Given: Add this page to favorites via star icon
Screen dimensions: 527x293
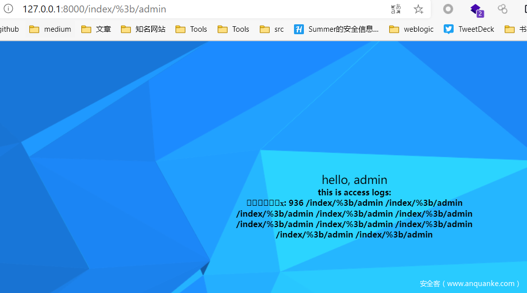Looking at the screenshot, I should 418,9.
